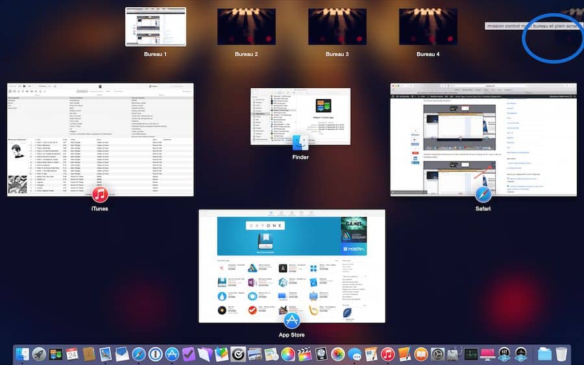
Task: Open the pink iMac icon in Dock
Action: 487,354
